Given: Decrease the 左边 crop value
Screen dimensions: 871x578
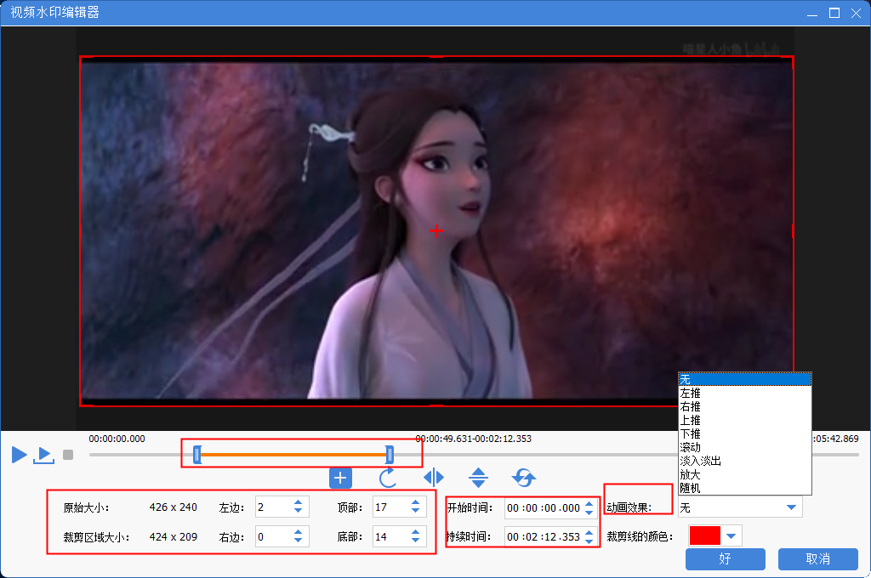Looking at the screenshot, I should [299, 512].
